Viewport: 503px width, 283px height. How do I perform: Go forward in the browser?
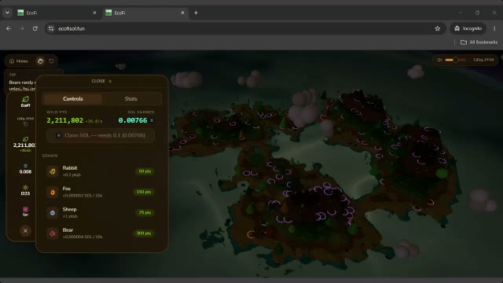pos(22,28)
